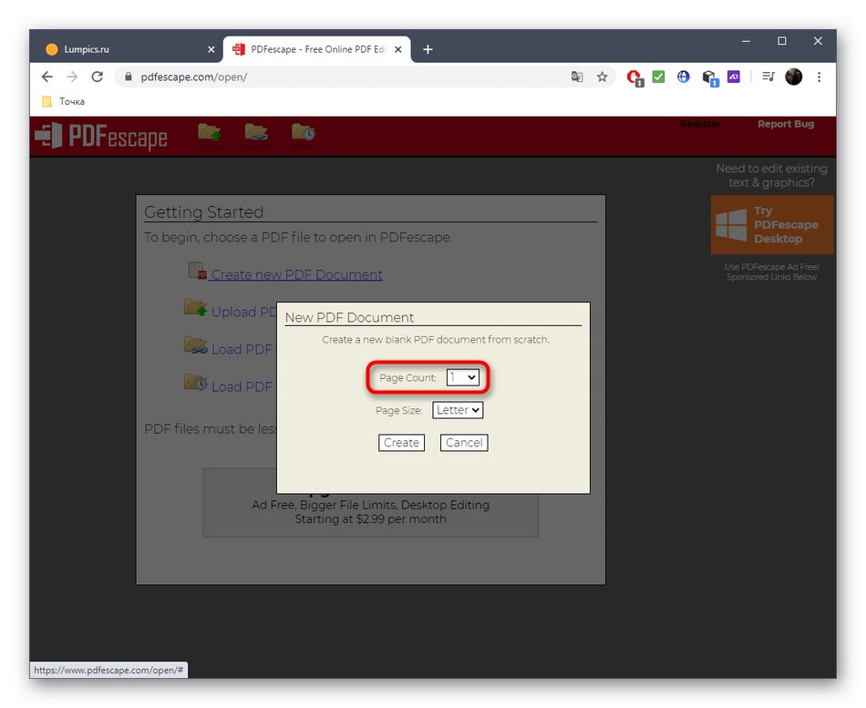Go back to previous page

tap(47, 77)
